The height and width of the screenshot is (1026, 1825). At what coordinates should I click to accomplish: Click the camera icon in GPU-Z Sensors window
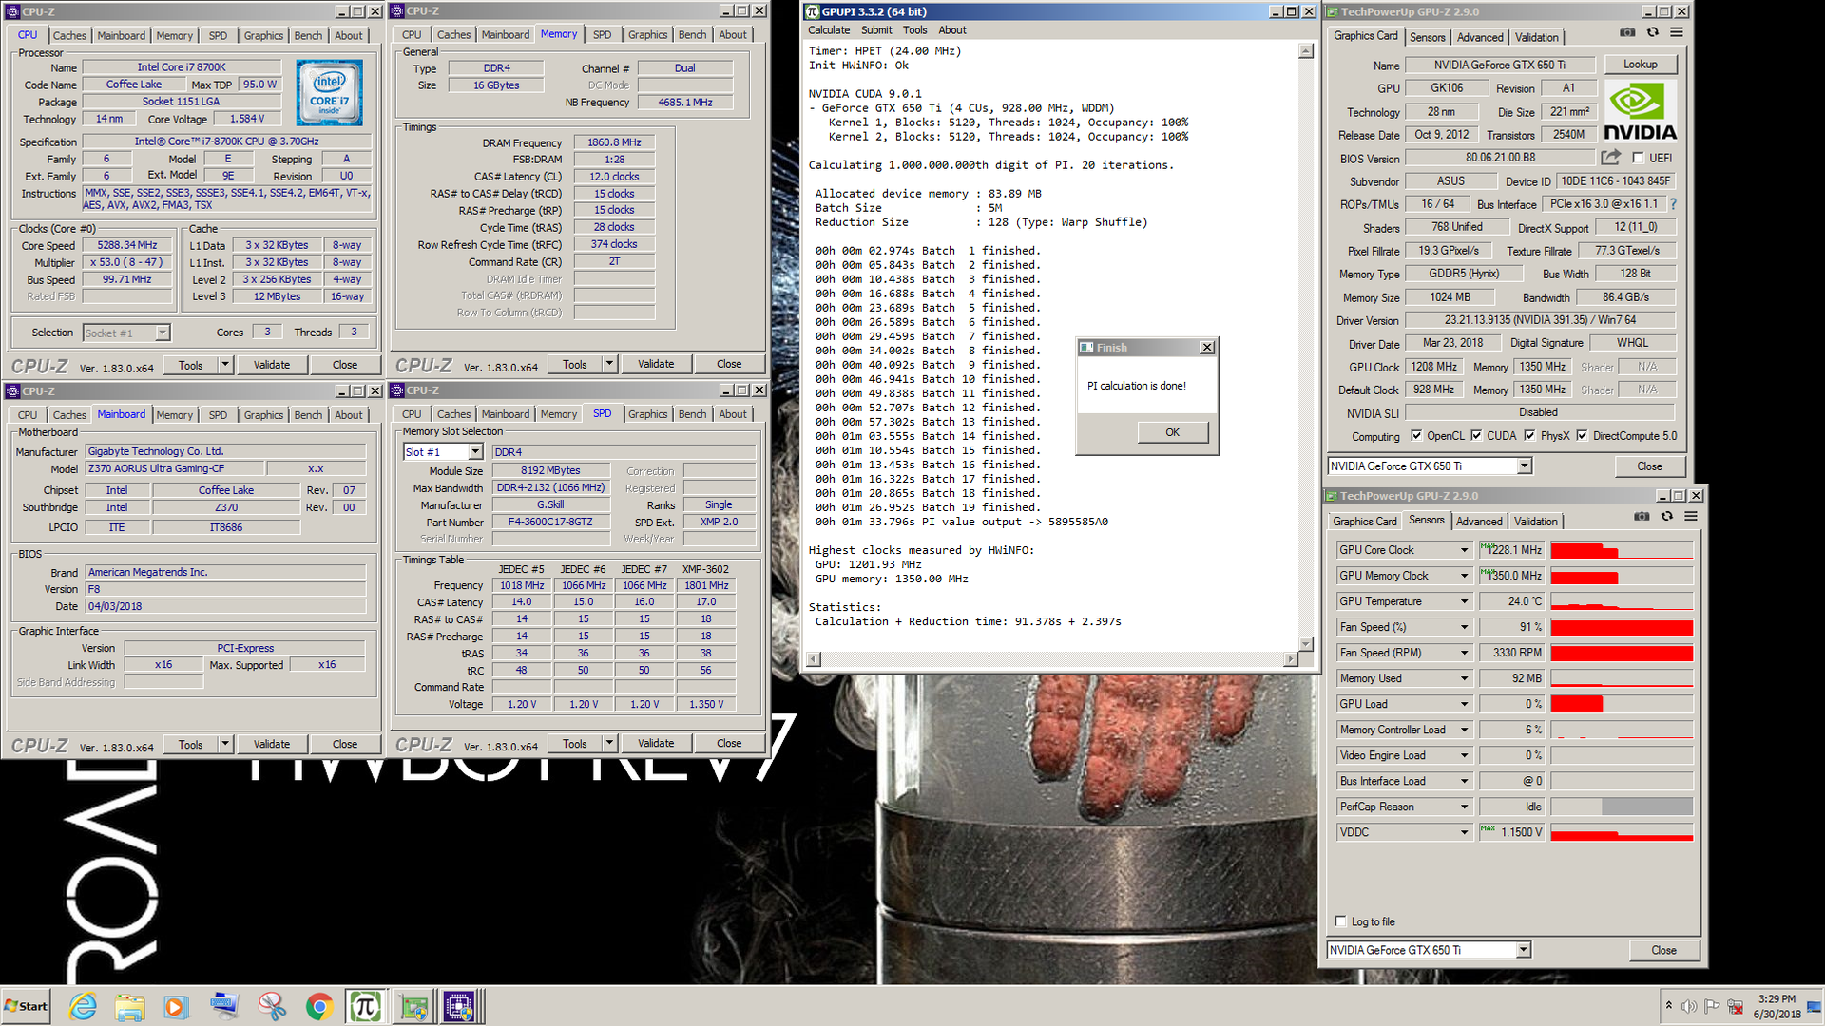click(x=1642, y=516)
